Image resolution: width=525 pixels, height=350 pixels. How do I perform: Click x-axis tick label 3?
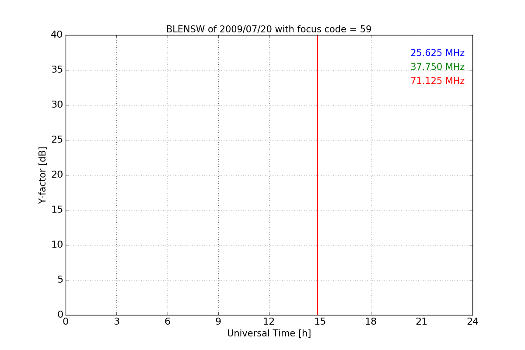coord(116,322)
